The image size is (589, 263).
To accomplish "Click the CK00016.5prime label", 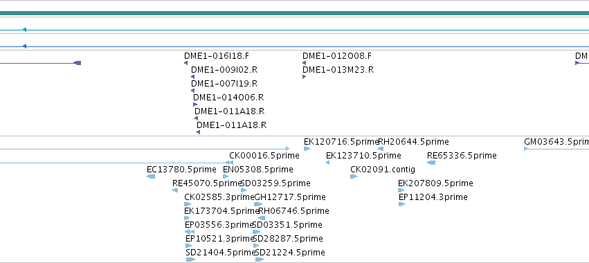I will pos(264,156).
